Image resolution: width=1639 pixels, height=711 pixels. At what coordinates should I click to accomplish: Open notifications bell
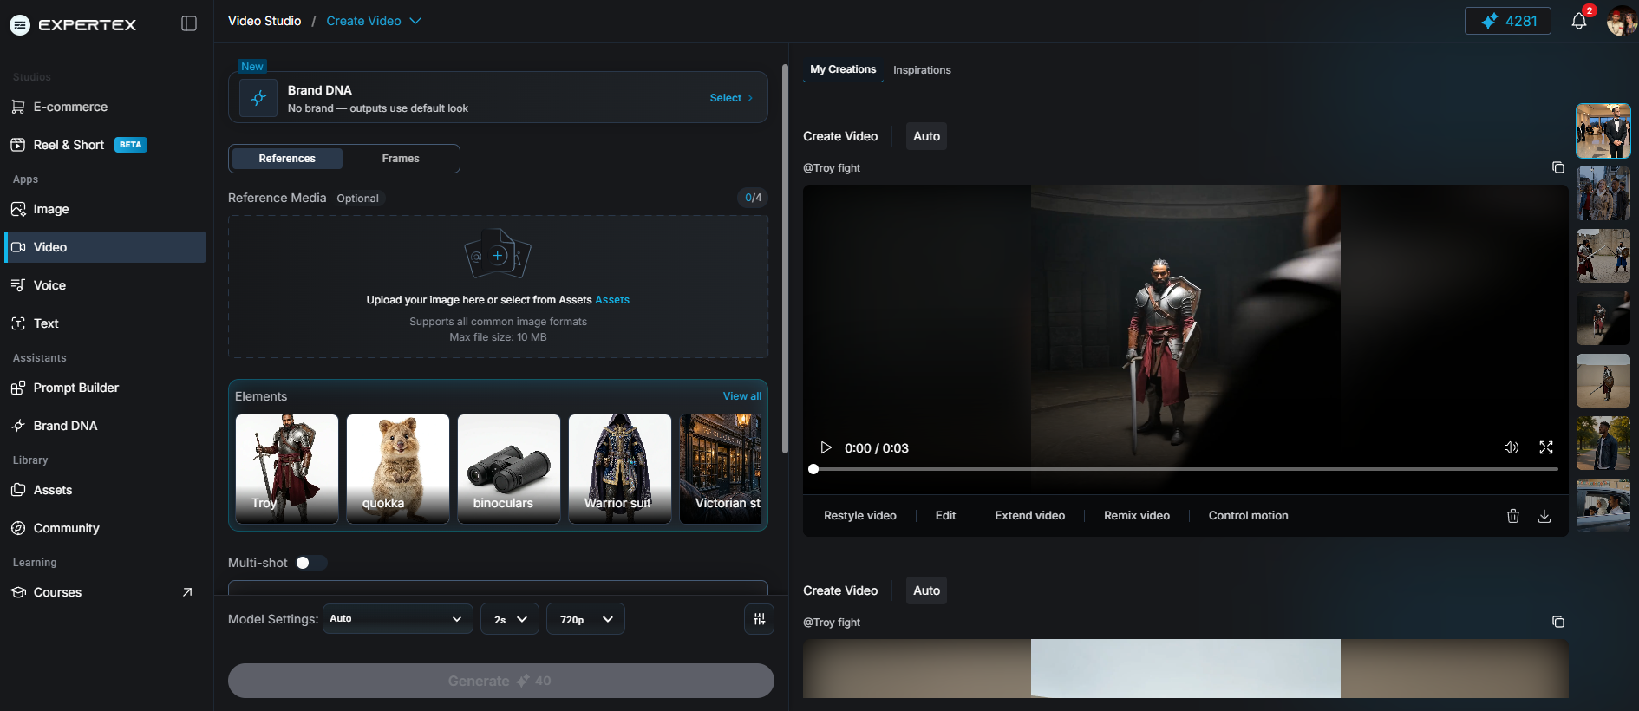click(x=1579, y=22)
